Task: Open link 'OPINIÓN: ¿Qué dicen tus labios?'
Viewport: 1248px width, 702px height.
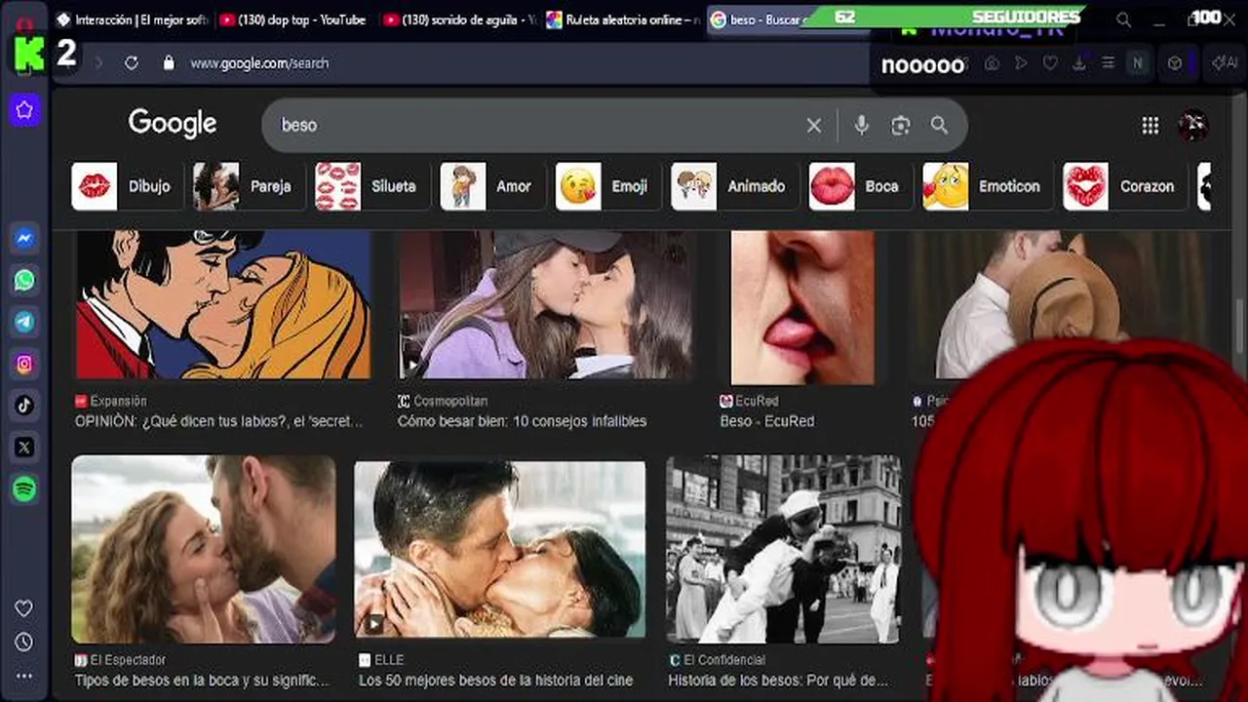Action: (x=219, y=421)
